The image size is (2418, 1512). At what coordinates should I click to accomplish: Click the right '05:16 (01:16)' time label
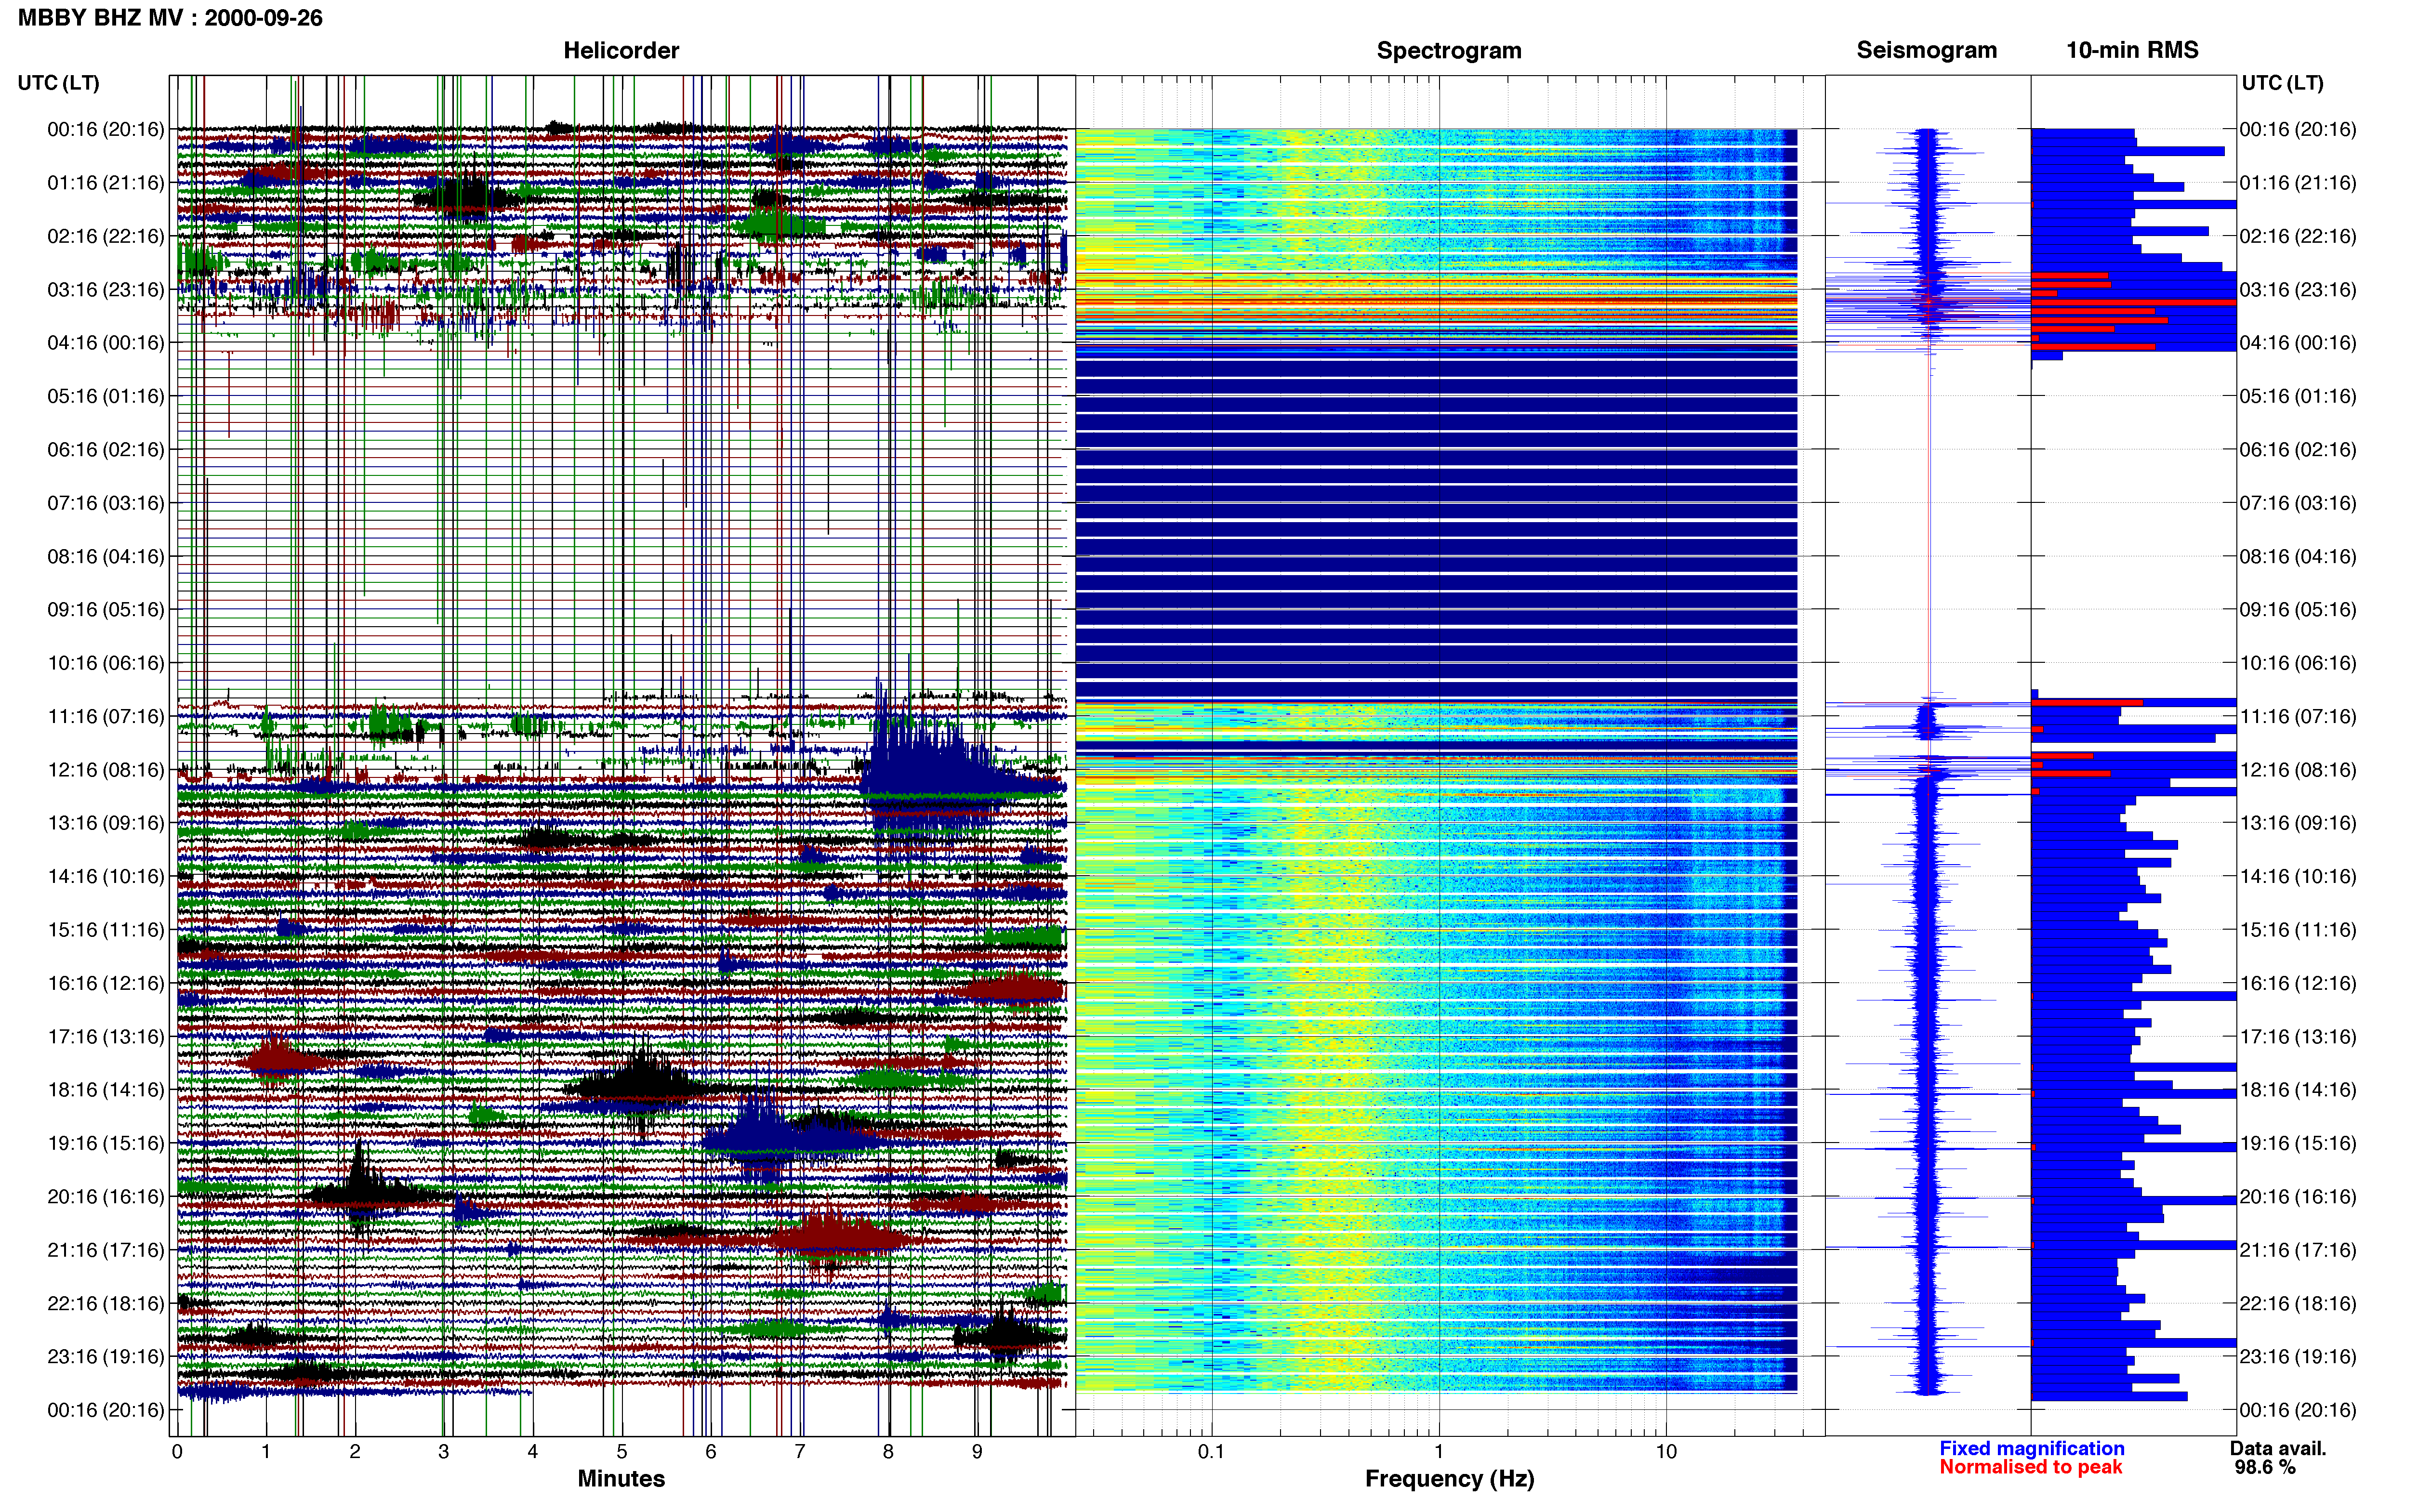click(x=2298, y=396)
